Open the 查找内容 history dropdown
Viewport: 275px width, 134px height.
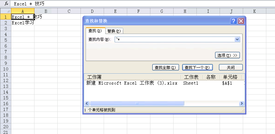[x=237, y=39]
